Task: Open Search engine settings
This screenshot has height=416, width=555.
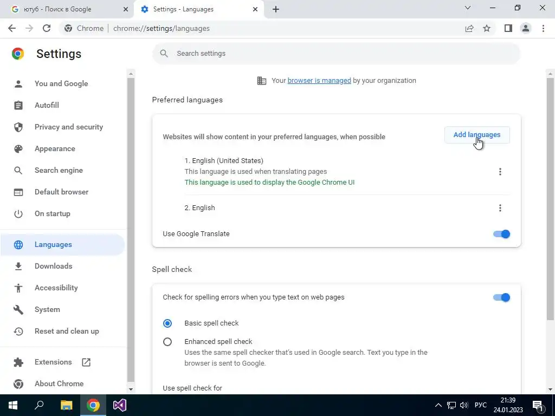Action: point(62,170)
